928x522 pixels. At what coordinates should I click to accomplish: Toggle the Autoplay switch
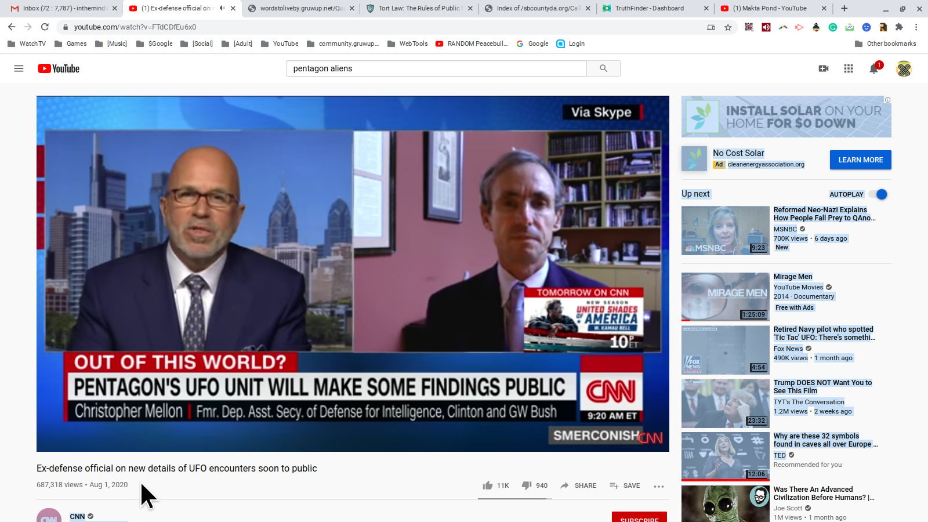[x=879, y=194]
